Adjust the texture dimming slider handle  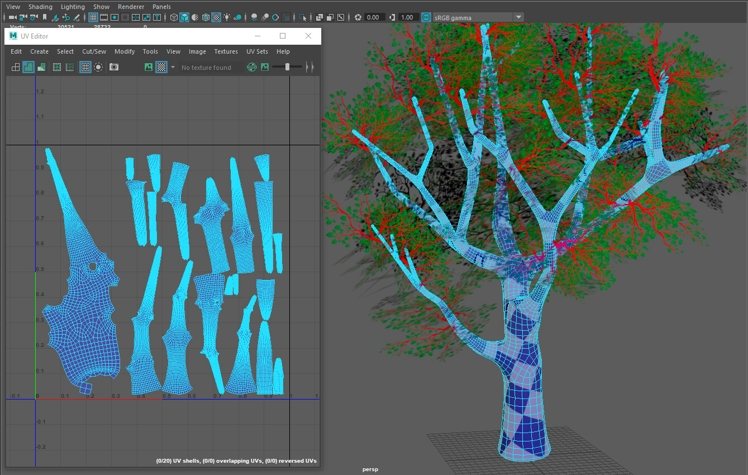coord(287,67)
